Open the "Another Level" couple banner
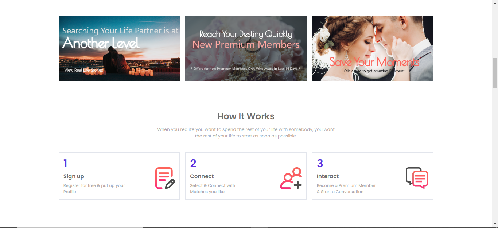 click(119, 48)
